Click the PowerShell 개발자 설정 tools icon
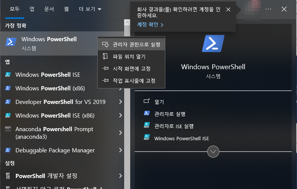Screen dimensions: 297x189 (8, 176)
